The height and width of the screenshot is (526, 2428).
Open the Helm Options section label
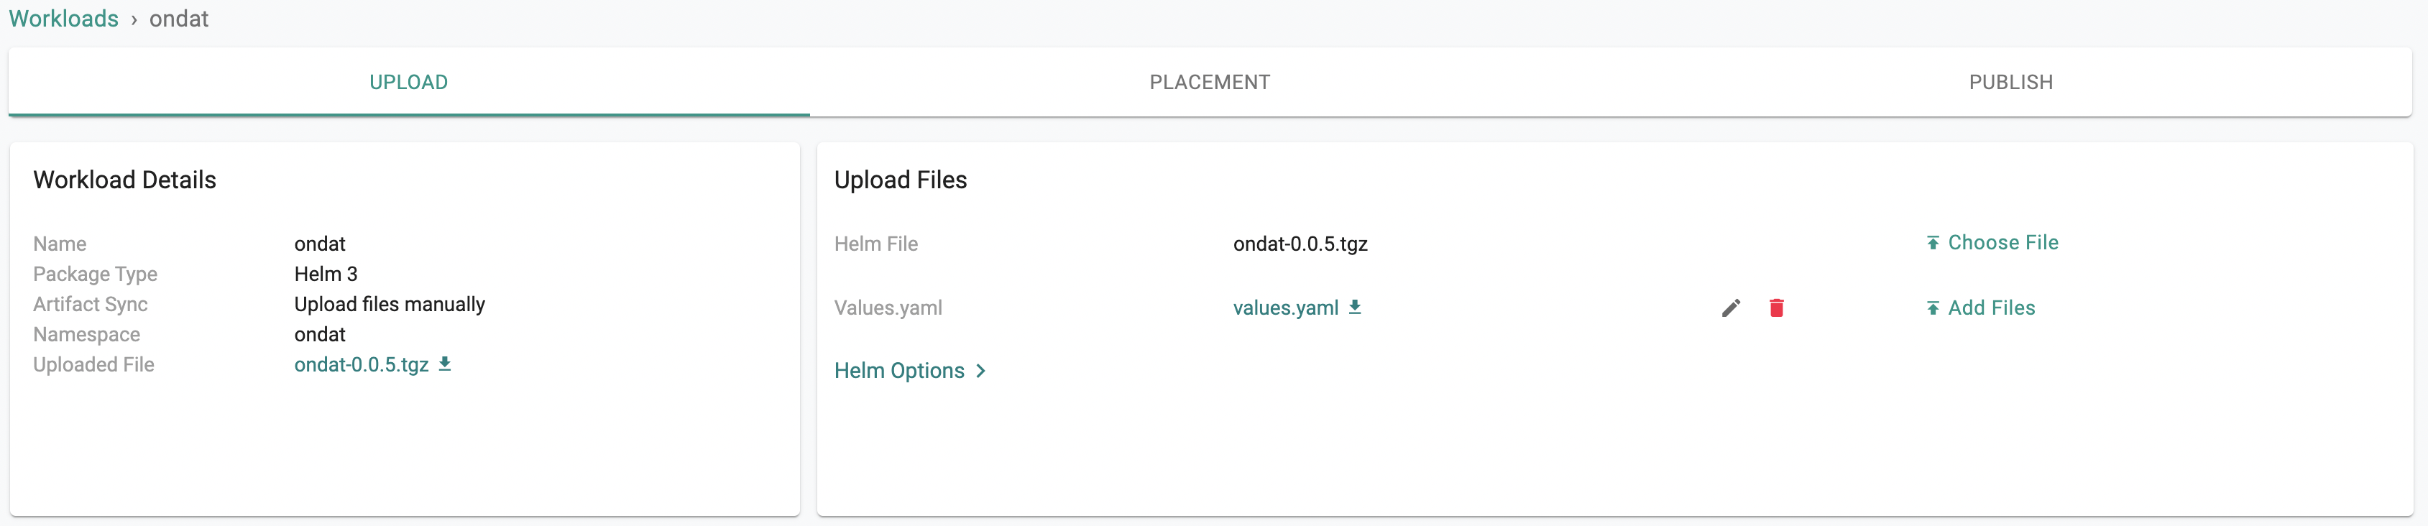click(899, 372)
